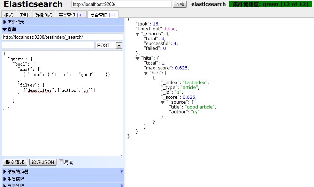The width and height of the screenshot is (314, 187).
Task: Open the 数据浏览 tab
Action: click(x=44, y=15)
